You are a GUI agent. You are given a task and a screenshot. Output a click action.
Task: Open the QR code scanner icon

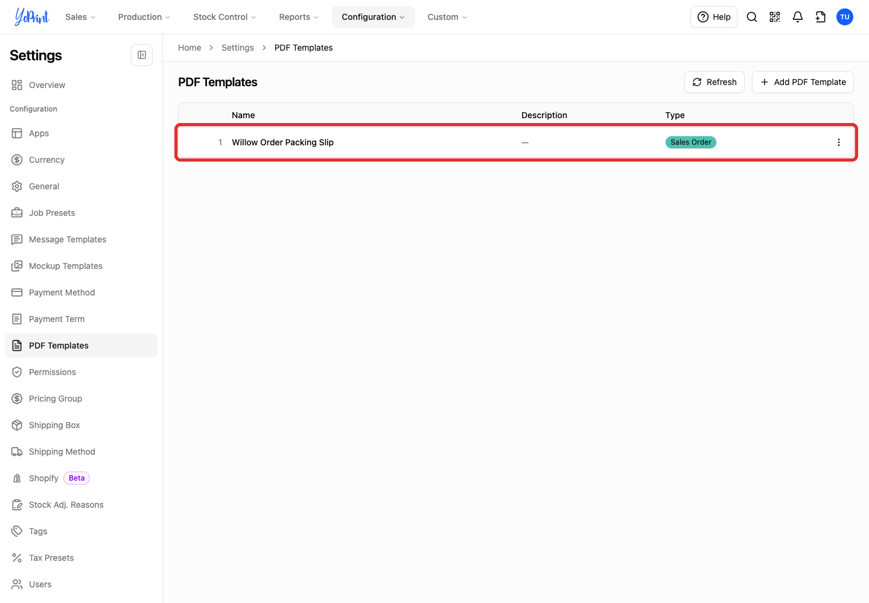(775, 17)
